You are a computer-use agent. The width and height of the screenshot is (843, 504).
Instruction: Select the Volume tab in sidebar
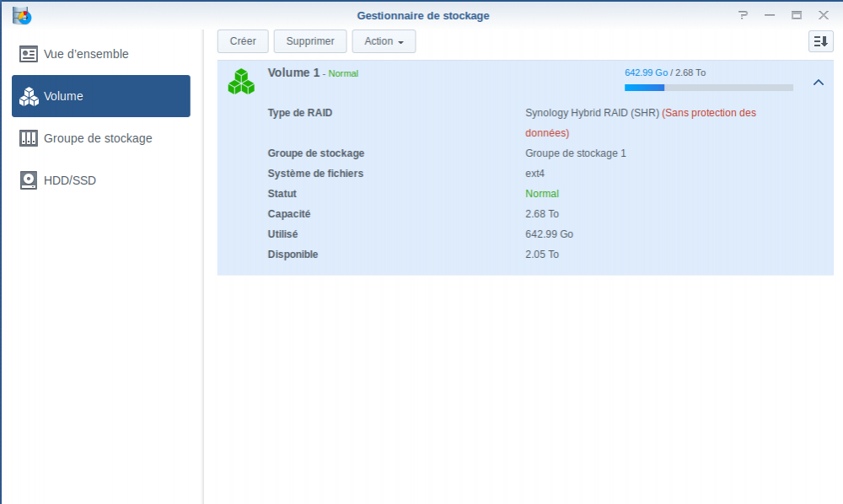pyautogui.click(x=101, y=96)
